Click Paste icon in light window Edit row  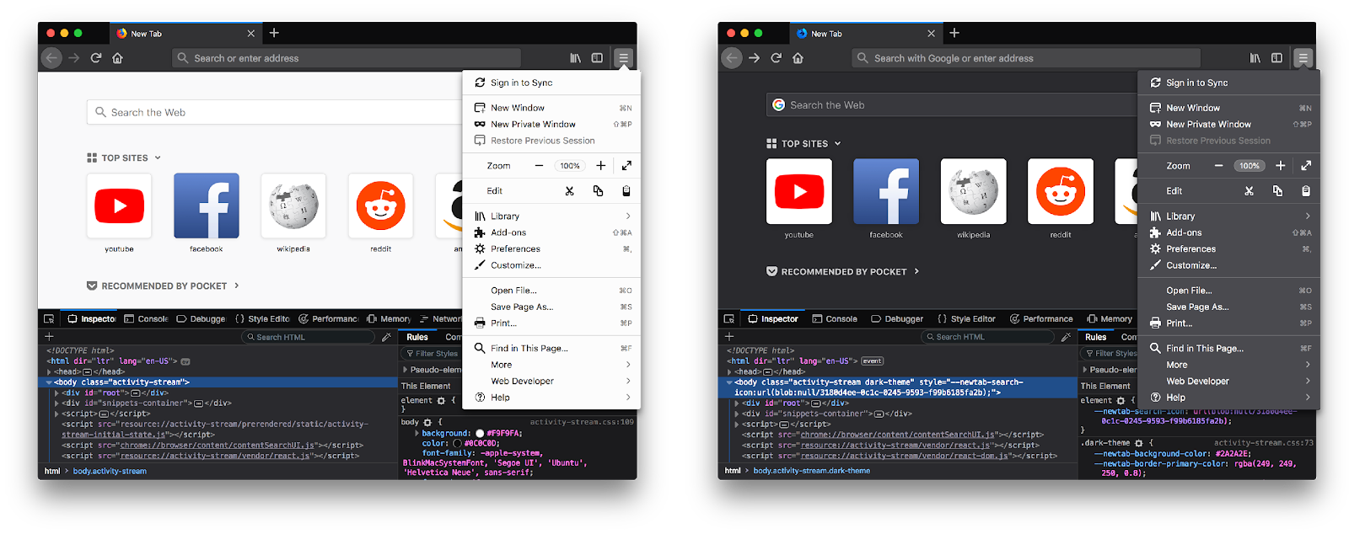626,191
